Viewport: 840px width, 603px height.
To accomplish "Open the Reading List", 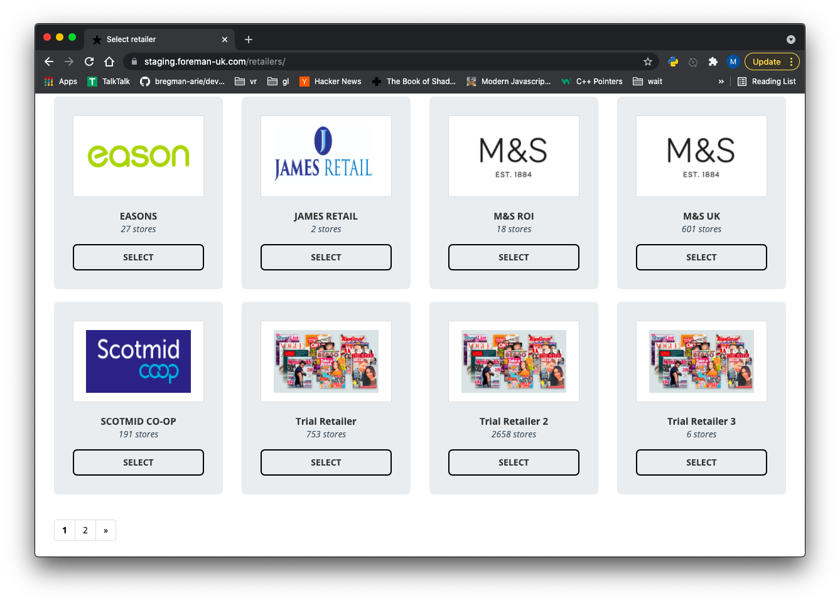I will click(767, 82).
